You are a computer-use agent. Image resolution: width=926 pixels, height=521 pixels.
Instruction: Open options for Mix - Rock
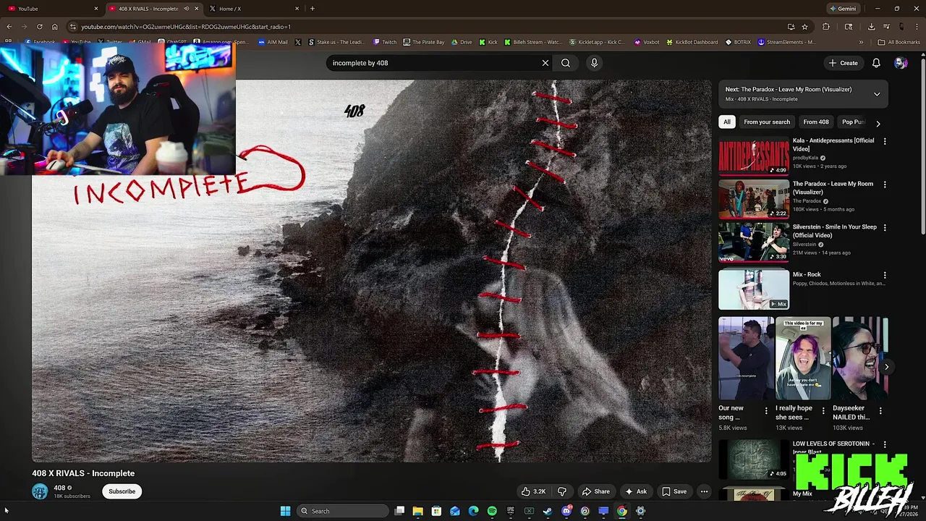[x=884, y=276]
